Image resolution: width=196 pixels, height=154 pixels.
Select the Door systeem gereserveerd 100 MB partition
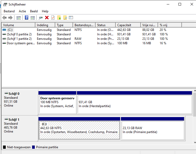57,102
